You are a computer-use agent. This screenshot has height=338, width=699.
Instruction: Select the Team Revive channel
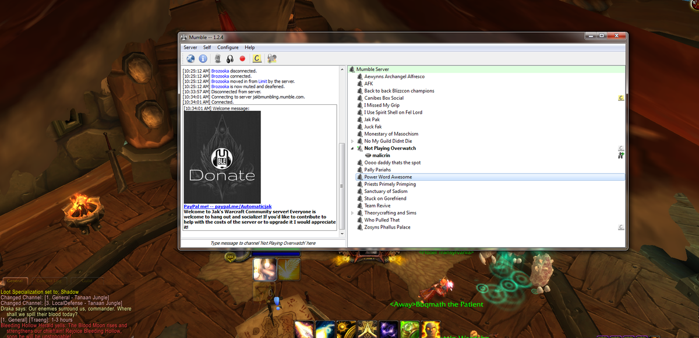[377, 206]
